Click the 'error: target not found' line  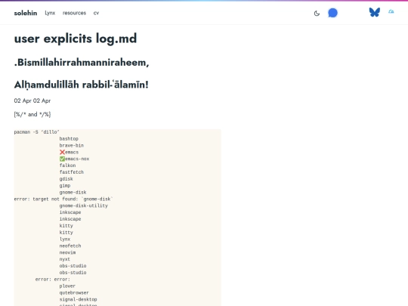pos(63,199)
